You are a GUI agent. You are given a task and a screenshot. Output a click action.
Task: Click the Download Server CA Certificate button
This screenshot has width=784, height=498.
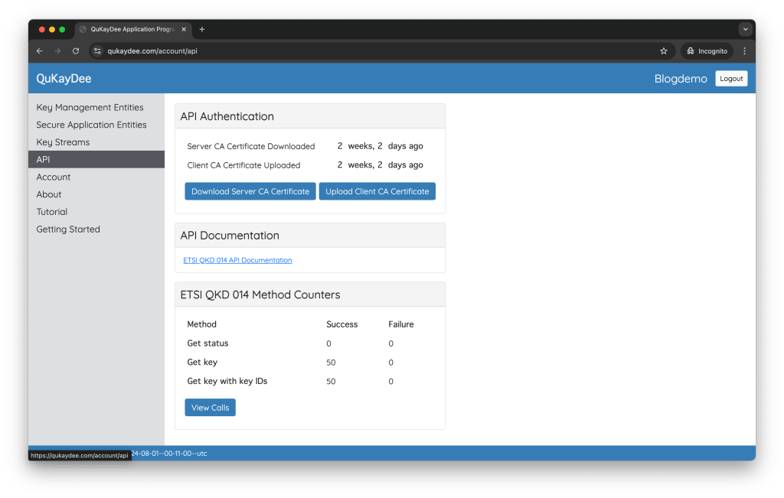click(x=250, y=191)
